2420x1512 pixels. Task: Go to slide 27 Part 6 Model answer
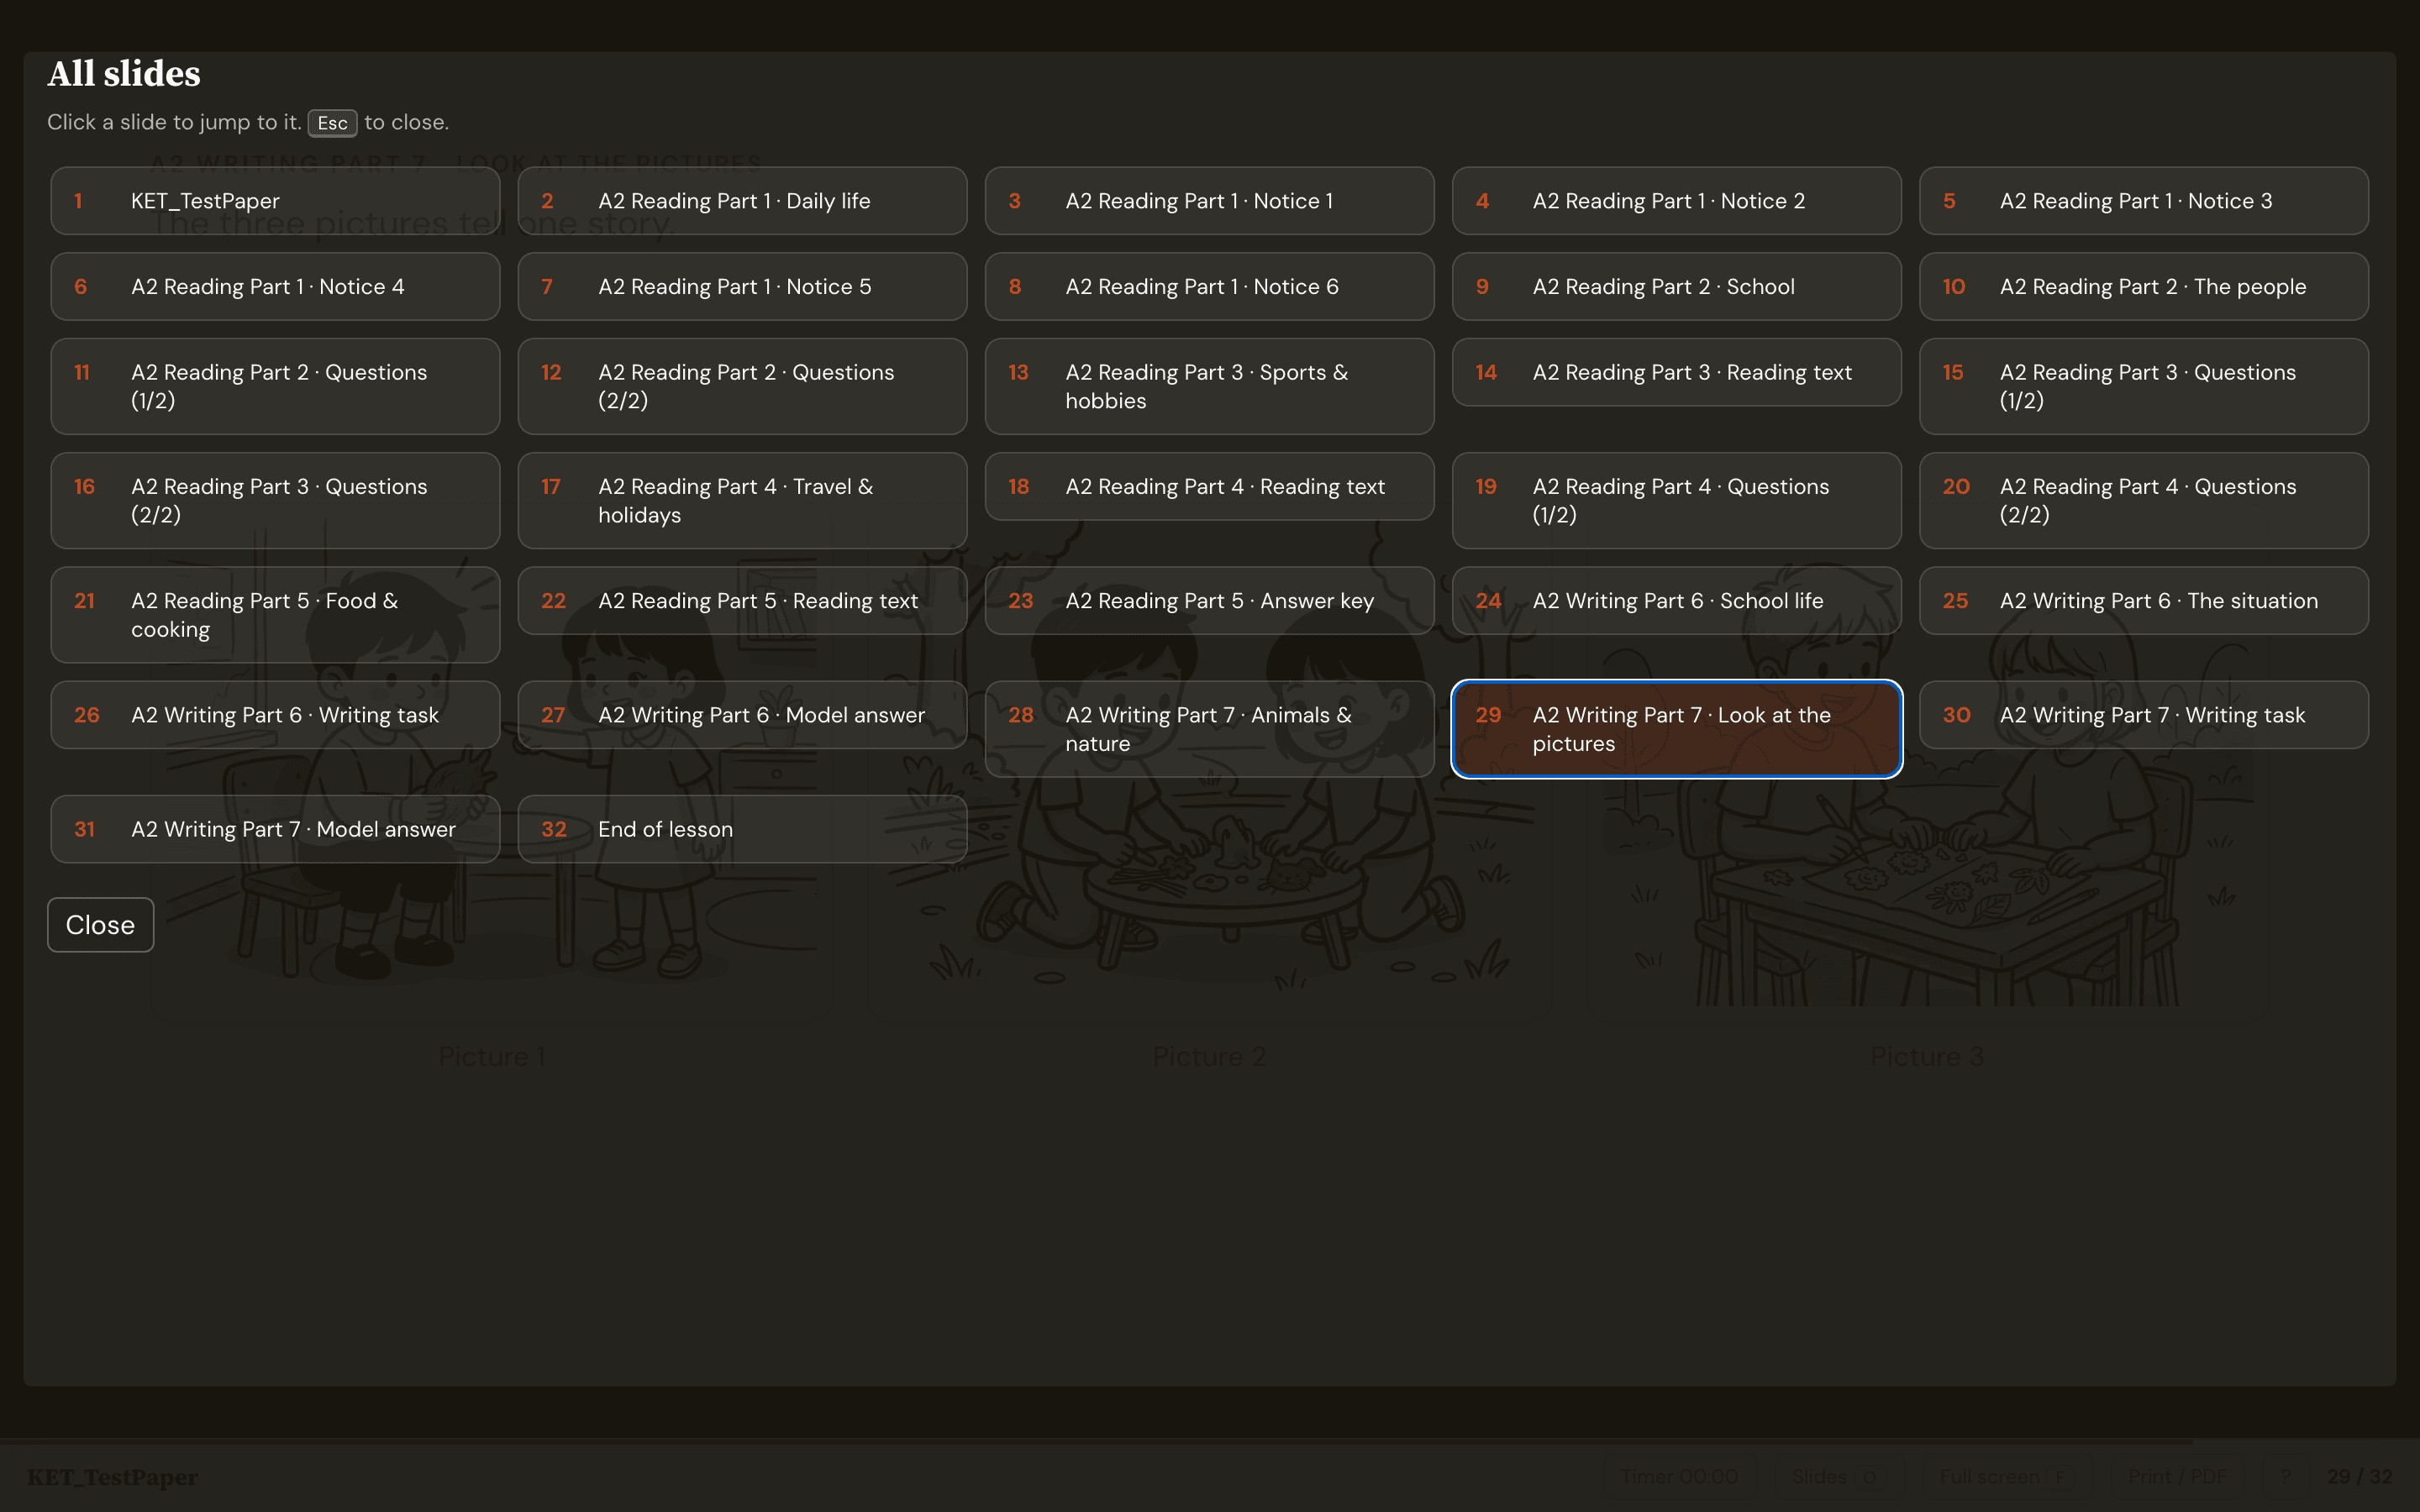pyautogui.click(x=742, y=715)
